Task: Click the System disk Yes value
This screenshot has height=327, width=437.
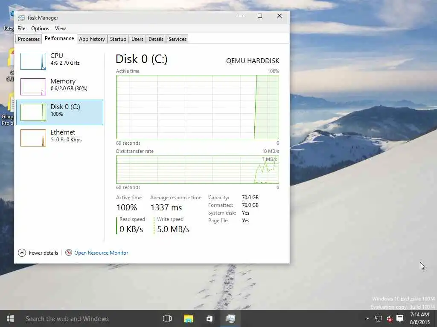Action: pyautogui.click(x=245, y=213)
